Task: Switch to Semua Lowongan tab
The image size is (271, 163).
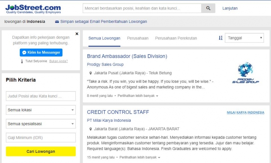Action: point(104,38)
